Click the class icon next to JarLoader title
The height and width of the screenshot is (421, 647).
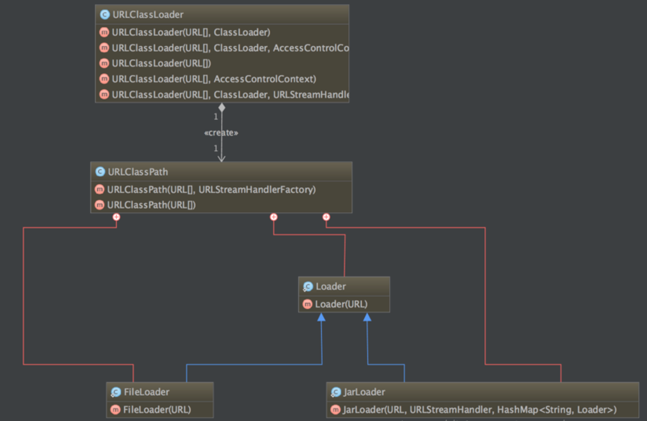pyautogui.click(x=336, y=392)
